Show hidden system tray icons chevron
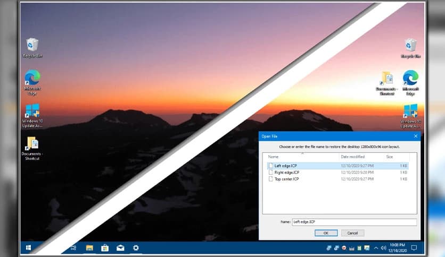445x257 pixels. coord(376,248)
